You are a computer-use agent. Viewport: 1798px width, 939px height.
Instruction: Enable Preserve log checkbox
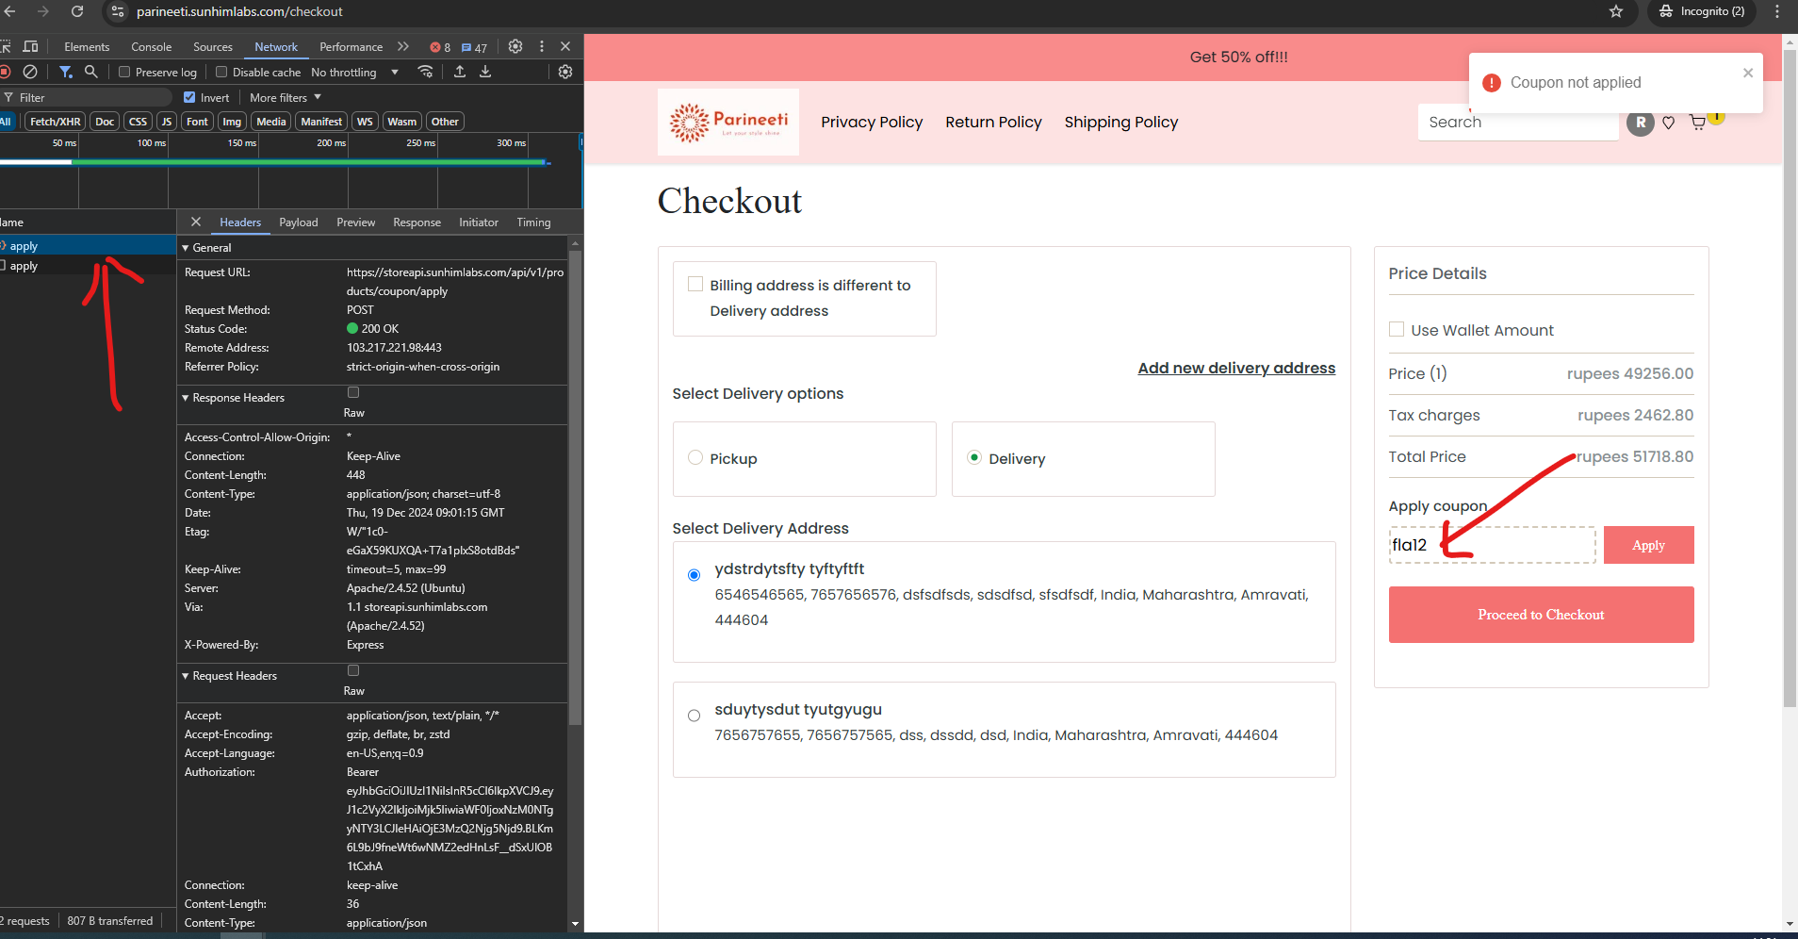124,72
